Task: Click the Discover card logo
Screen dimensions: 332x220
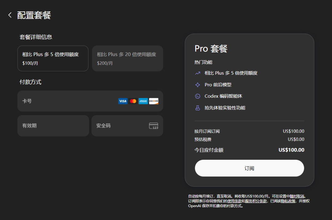Action: [x=153, y=101]
